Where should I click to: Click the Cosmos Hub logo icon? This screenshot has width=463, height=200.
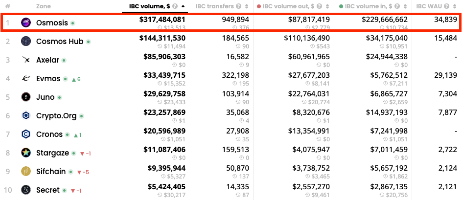pyautogui.click(x=26, y=41)
